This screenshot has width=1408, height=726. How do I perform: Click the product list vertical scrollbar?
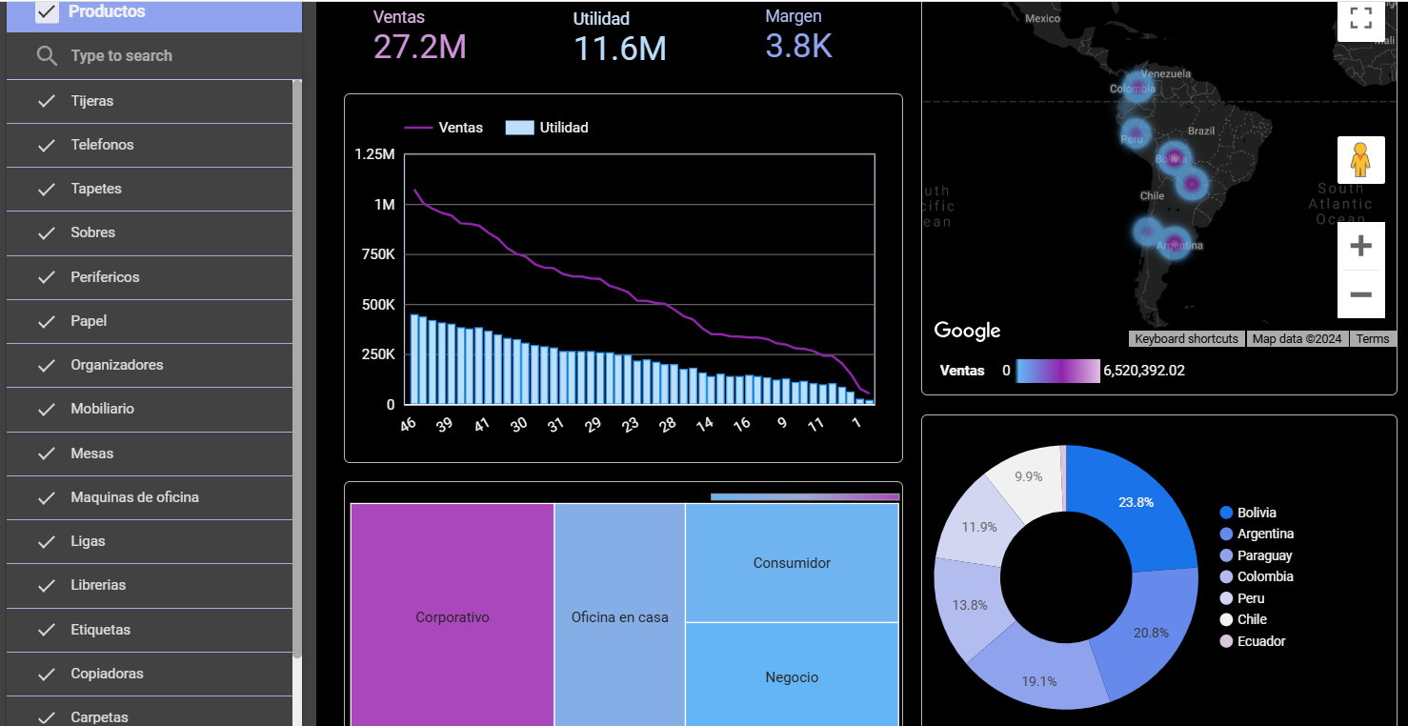[x=297, y=370]
